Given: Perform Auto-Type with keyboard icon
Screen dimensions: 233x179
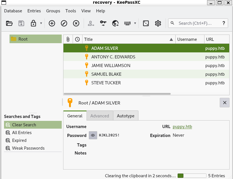Looking at the screenshot, I should pos(127,23).
